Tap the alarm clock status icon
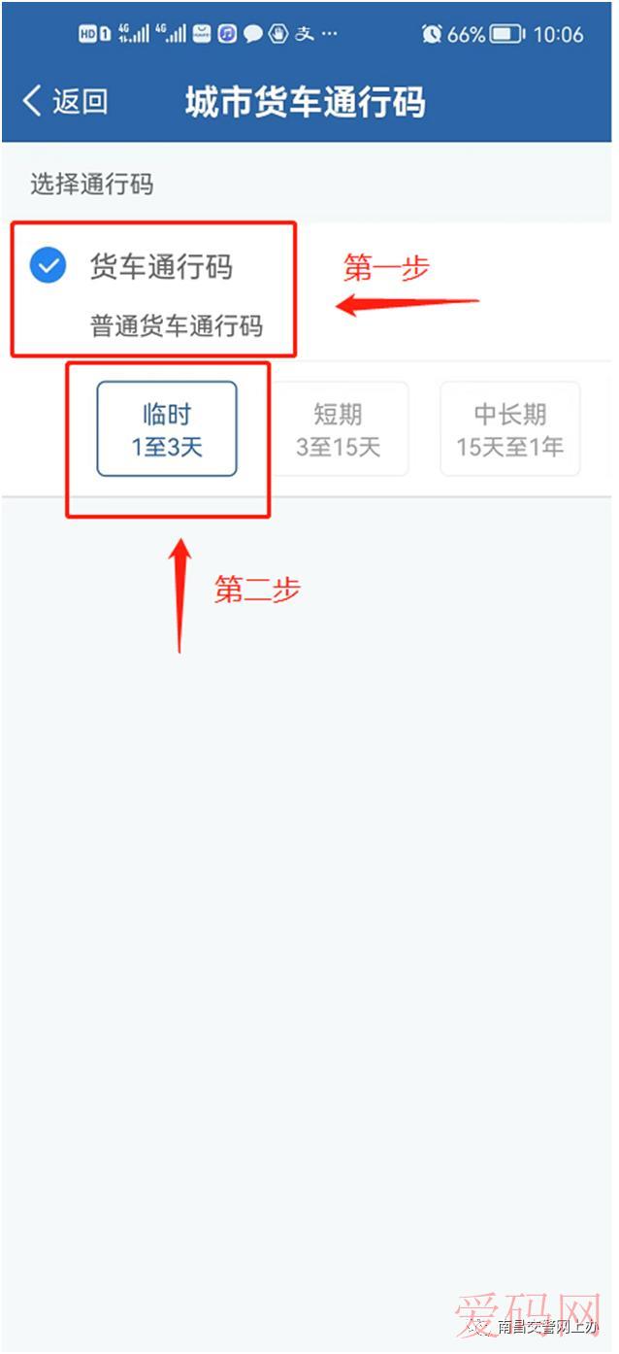Image resolution: width=619 pixels, height=1354 pixels. pos(432,34)
